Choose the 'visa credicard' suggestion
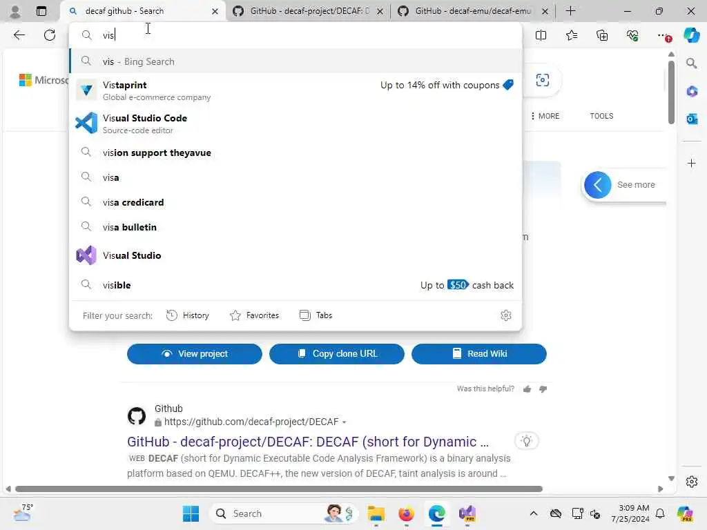Screen dimensions: 707x530 tap(296, 202)
